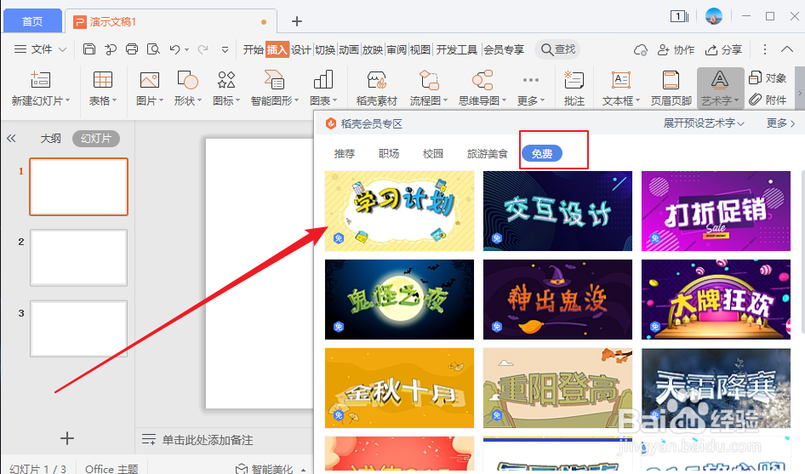
Task: Choose the 打折促销 WordArt template
Action: click(716, 210)
